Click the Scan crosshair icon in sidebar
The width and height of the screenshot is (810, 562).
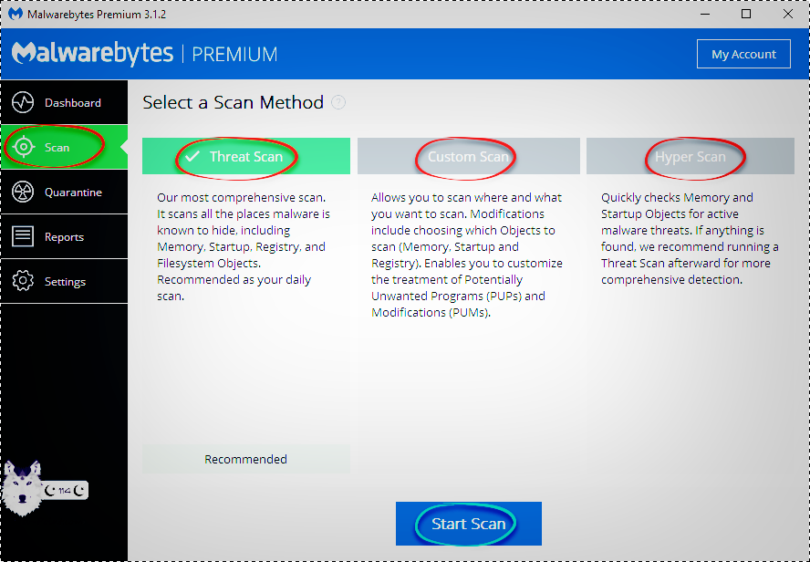click(x=23, y=148)
